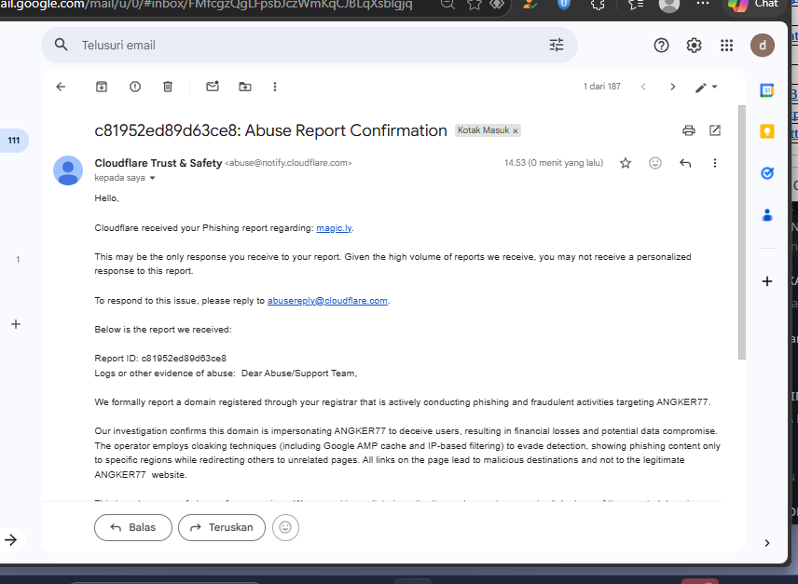Expand recipient details next to kepada saya
Image resolution: width=798 pixels, height=584 pixels.
[152, 179]
